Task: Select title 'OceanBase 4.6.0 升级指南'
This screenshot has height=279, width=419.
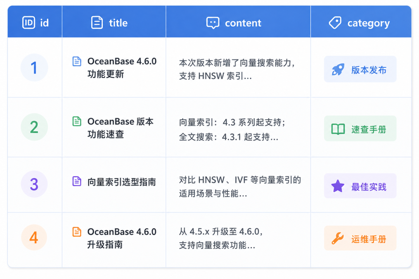Action: 122,238
